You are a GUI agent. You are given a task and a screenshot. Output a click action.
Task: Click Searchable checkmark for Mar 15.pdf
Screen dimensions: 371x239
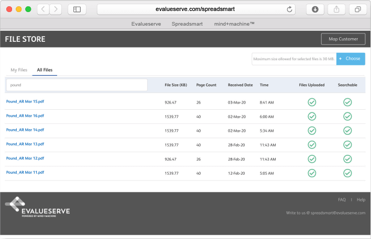(x=347, y=103)
